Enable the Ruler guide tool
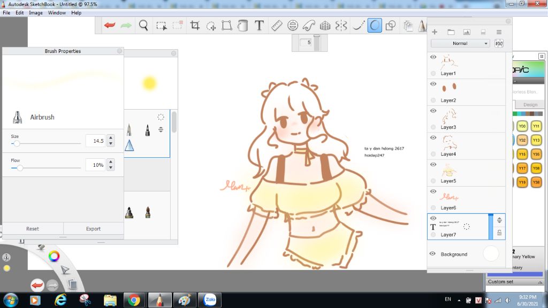 [x=277, y=25]
